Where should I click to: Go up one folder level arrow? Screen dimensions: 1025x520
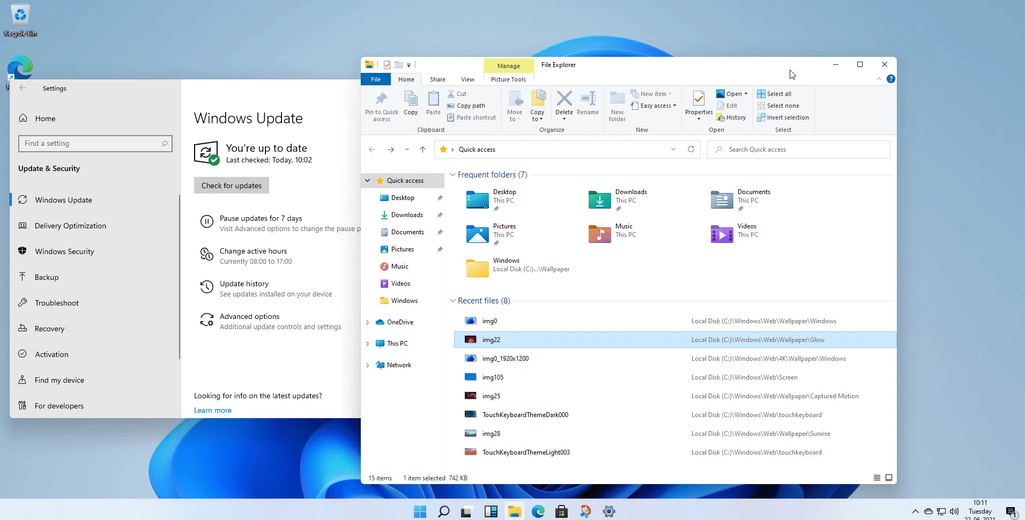click(422, 150)
